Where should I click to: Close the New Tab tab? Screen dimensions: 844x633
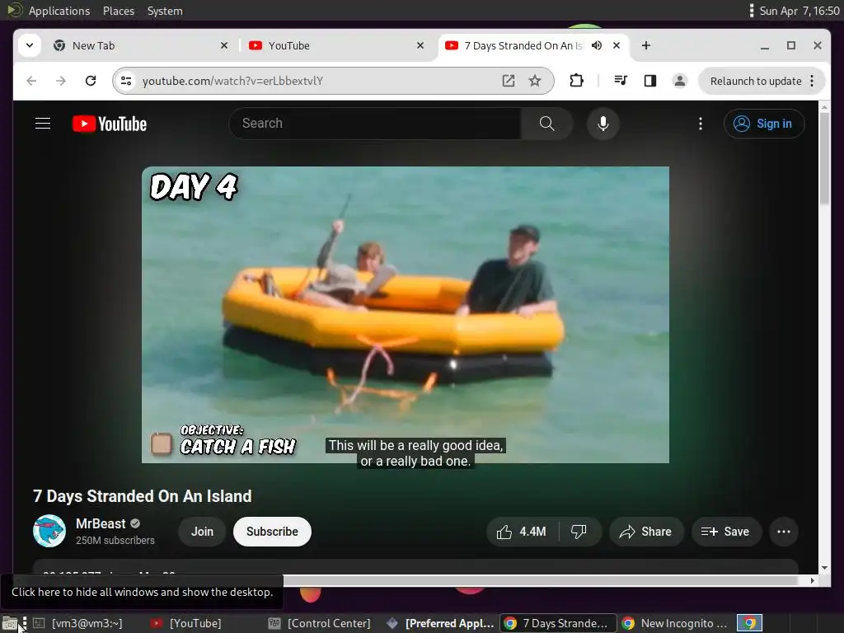click(x=224, y=46)
